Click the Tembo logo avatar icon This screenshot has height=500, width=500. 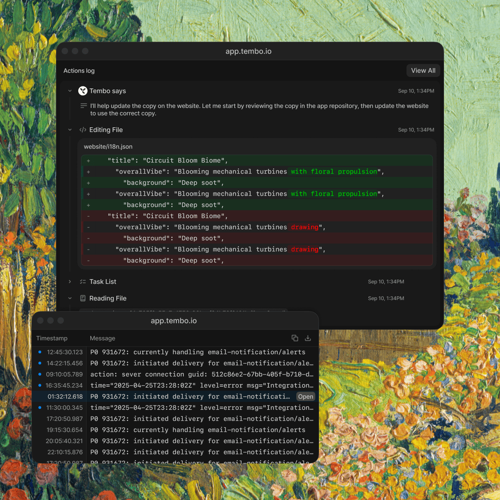(83, 91)
